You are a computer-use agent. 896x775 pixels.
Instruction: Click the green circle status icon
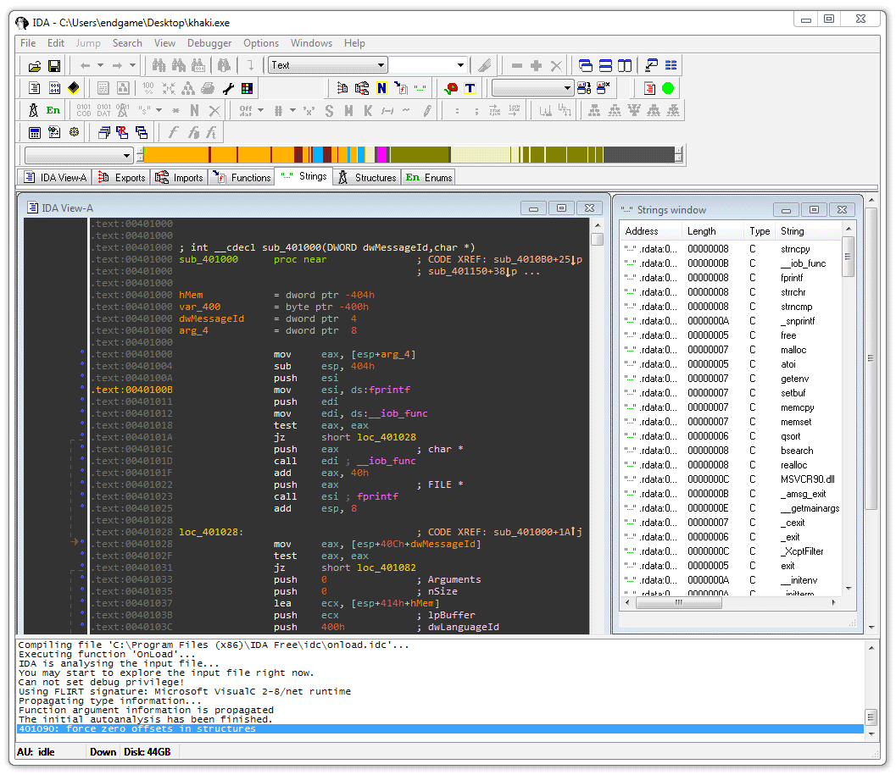pyautogui.click(x=668, y=88)
